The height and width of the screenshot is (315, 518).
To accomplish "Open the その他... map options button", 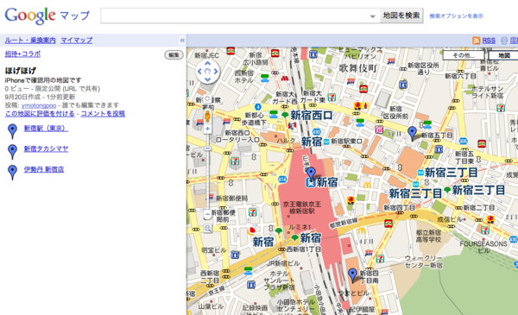I will 464,55.
